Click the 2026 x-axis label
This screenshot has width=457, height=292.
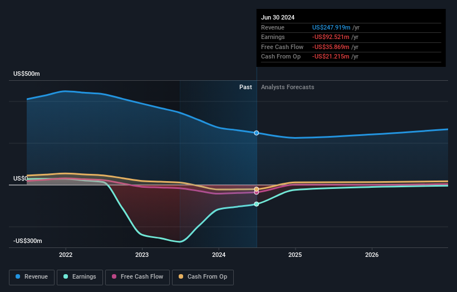[x=372, y=255]
